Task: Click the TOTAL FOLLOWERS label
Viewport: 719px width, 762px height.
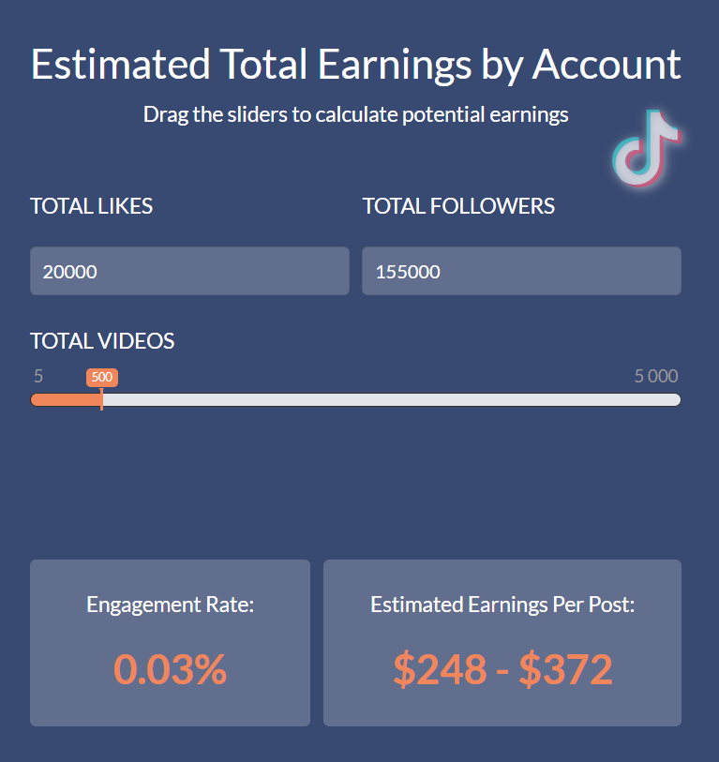Action: [458, 206]
